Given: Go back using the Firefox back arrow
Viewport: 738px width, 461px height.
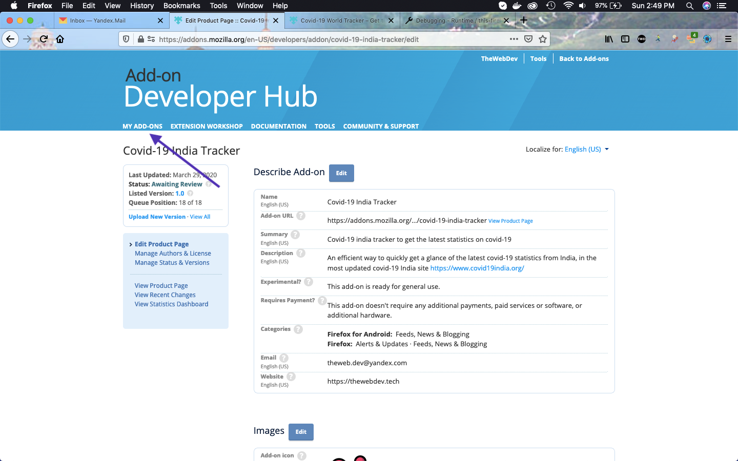Looking at the screenshot, I should [x=10, y=39].
